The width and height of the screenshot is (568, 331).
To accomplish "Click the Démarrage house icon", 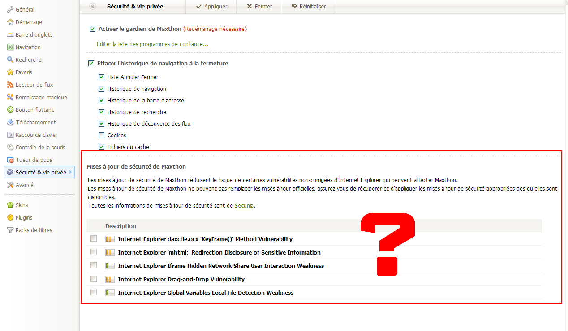I will (x=10, y=22).
